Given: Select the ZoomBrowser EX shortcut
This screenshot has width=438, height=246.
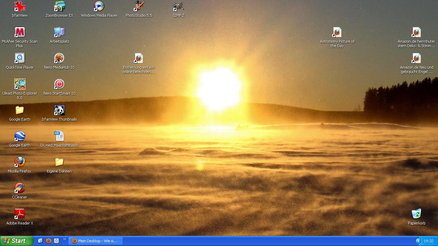Looking at the screenshot, I should point(59,6).
